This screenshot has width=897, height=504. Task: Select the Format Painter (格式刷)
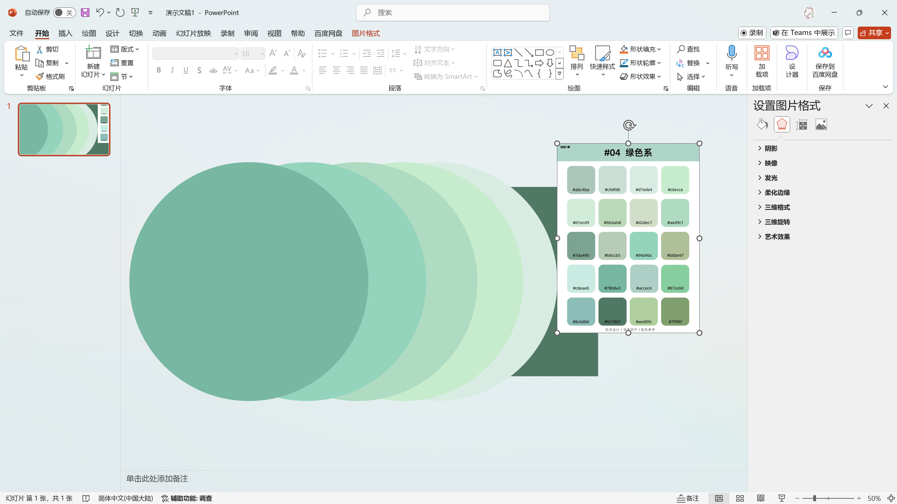(x=50, y=76)
